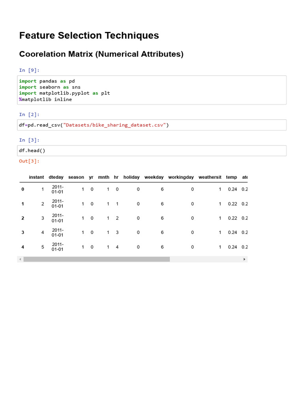The height and width of the screenshot is (404, 303).
Task: Click the 'instant' column header
Action: [x=36, y=177]
